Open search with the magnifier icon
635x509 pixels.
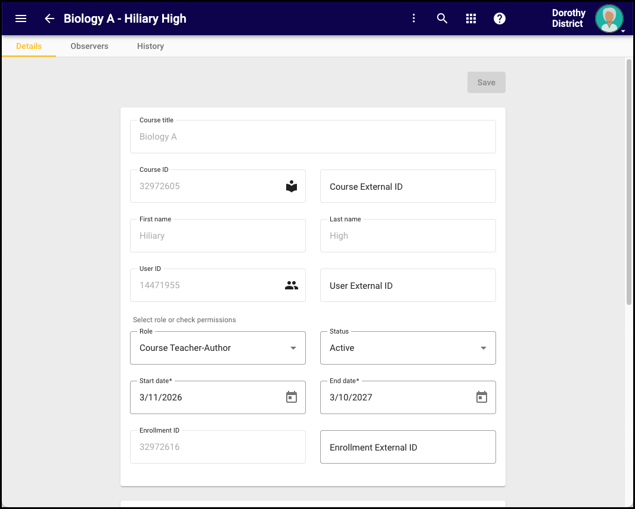[x=442, y=18]
